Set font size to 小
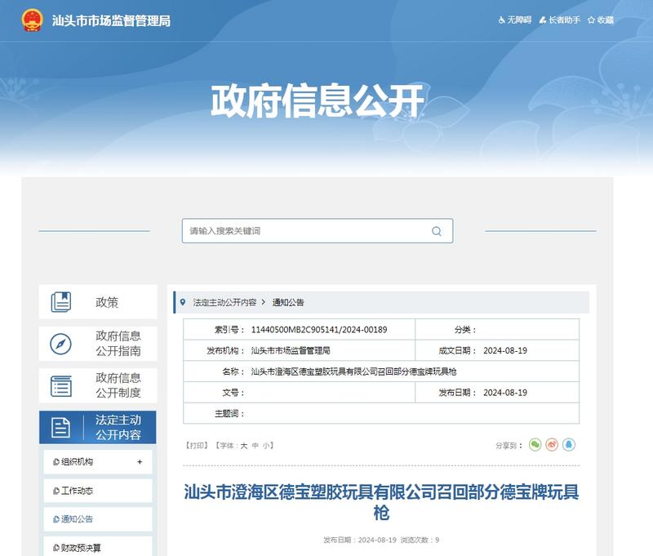The width and height of the screenshot is (653, 556). (266, 446)
